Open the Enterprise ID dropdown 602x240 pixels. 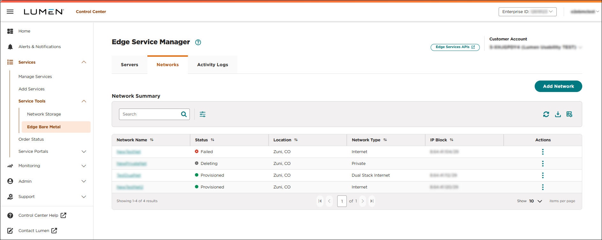point(528,12)
